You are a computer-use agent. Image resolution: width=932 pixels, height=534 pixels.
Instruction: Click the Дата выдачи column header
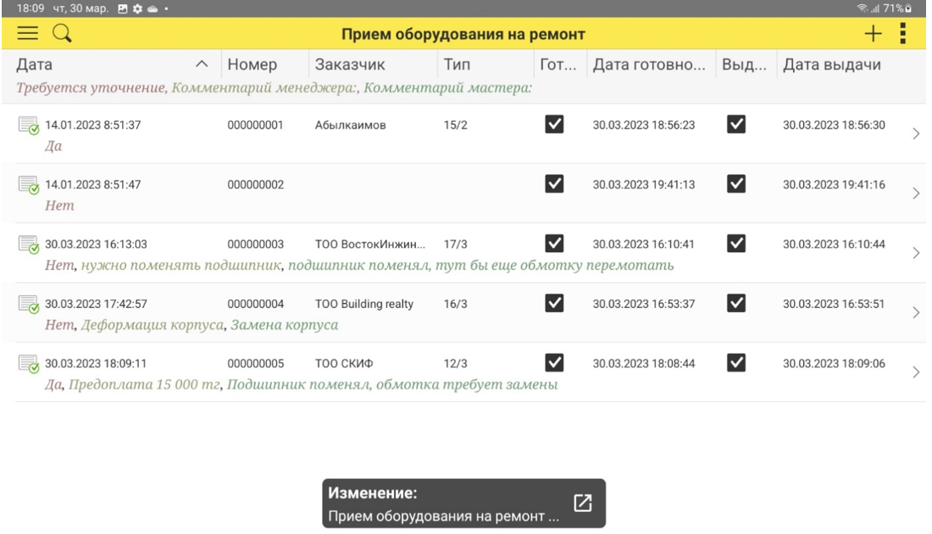[x=832, y=64]
